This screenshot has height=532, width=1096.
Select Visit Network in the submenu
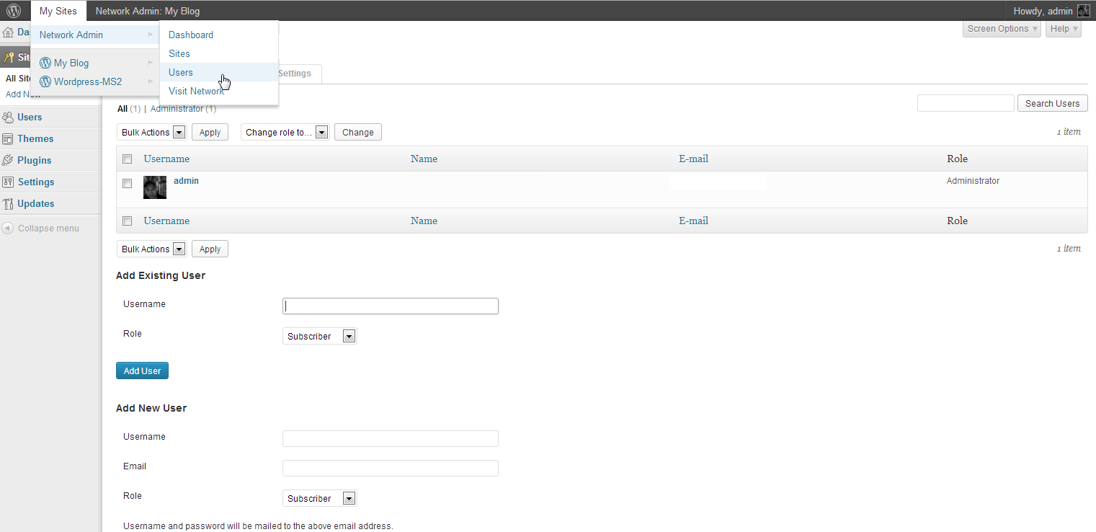(195, 91)
